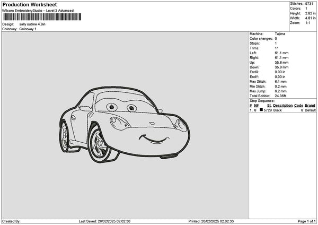Click the Code column header
This screenshot has width=318, height=225.
pos(298,106)
